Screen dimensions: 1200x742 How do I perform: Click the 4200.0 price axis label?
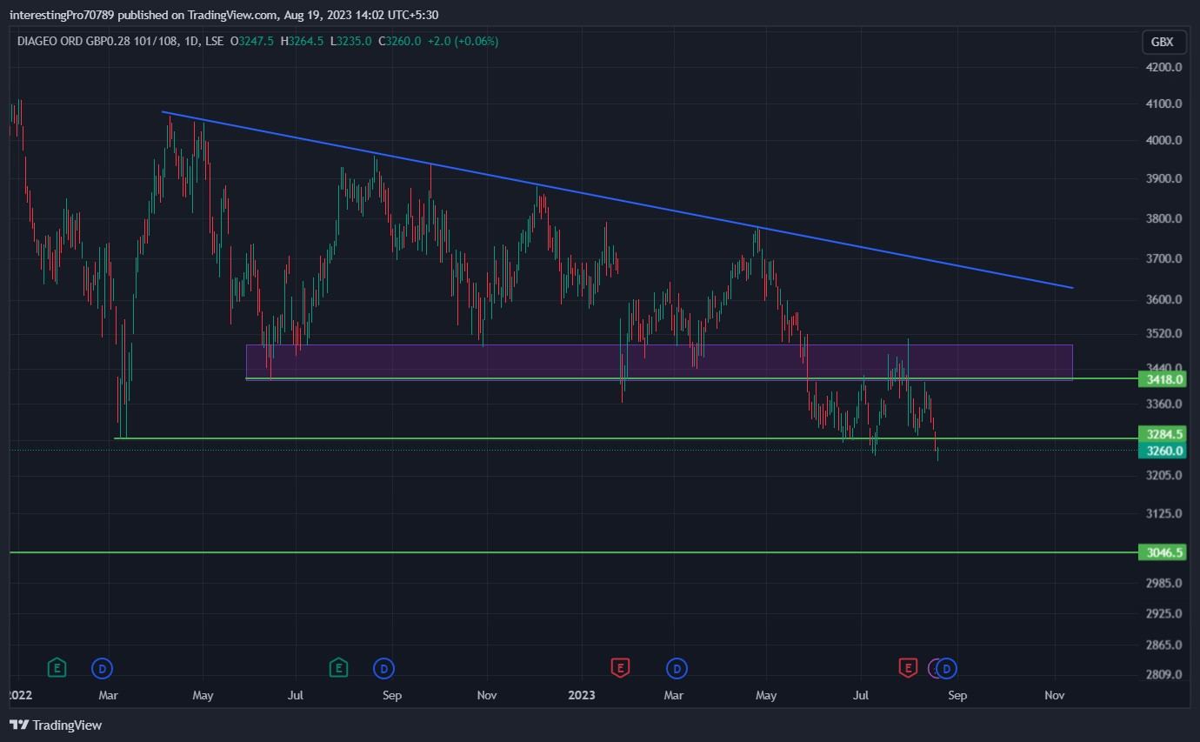[x=1164, y=67]
